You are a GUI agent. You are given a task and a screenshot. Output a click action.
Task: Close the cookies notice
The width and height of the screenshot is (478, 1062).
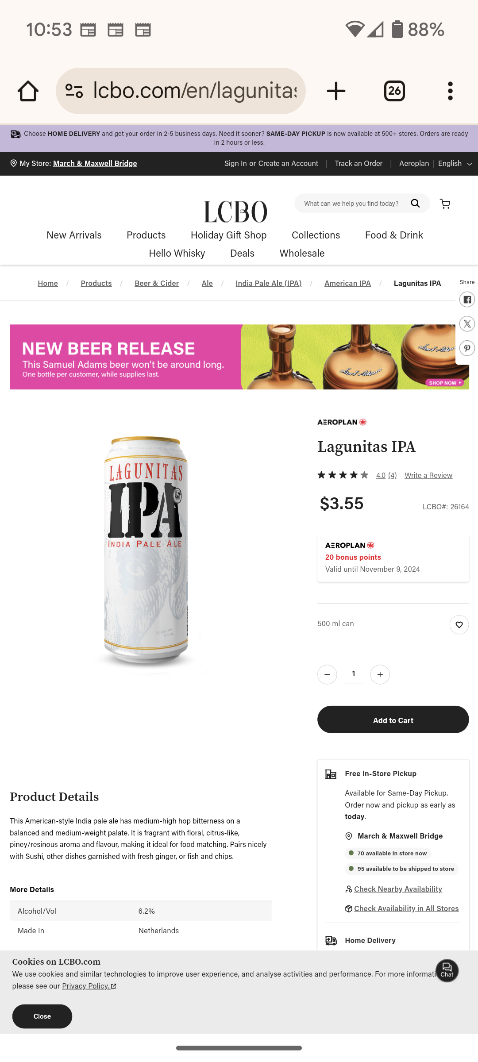[x=42, y=1016]
